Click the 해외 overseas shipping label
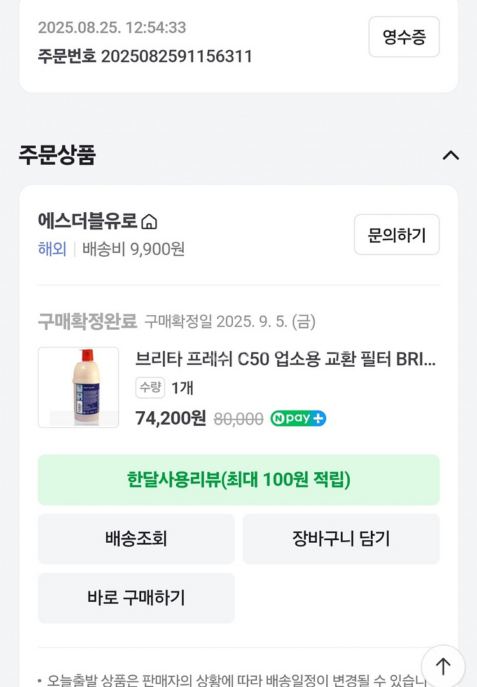 [x=52, y=248]
